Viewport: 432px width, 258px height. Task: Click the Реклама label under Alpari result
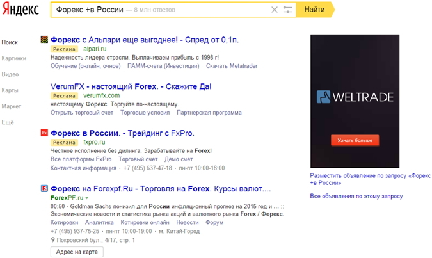pos(64,49)
